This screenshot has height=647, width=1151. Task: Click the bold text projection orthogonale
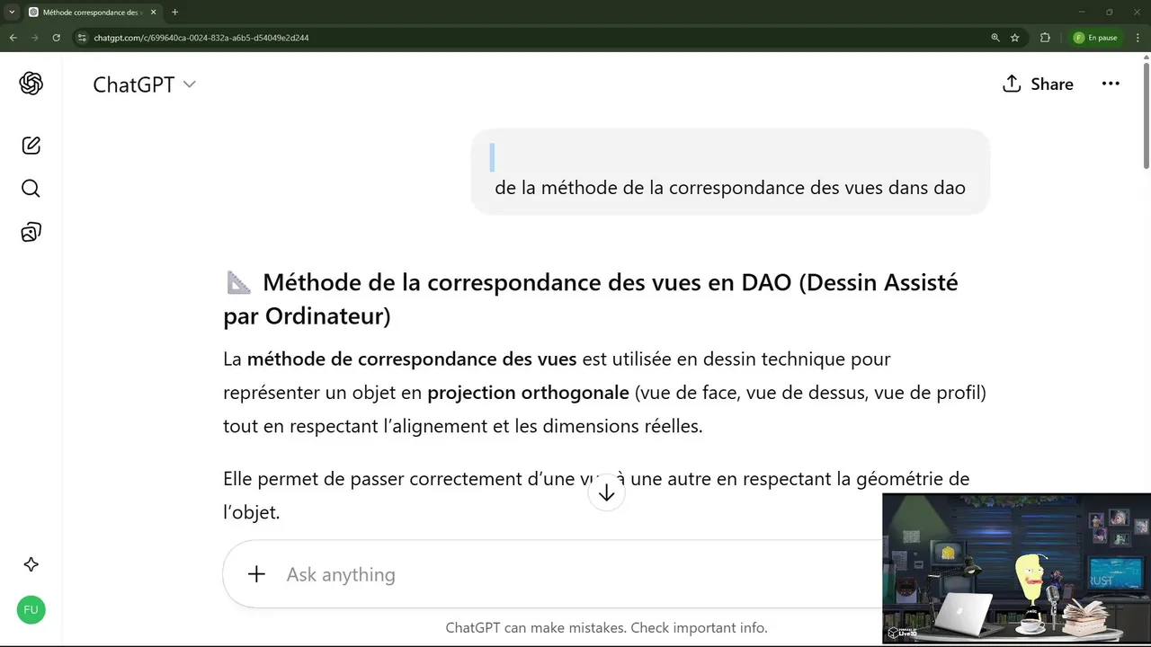528,393
